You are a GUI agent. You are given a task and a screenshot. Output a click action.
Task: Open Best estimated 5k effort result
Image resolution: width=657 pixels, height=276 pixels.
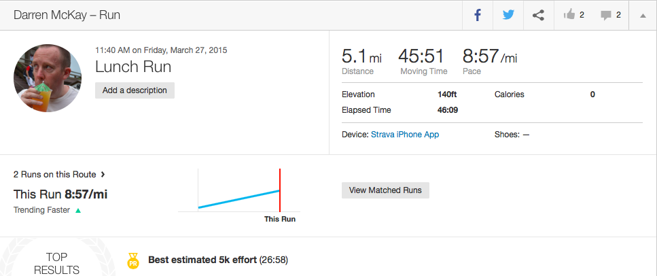202,260
